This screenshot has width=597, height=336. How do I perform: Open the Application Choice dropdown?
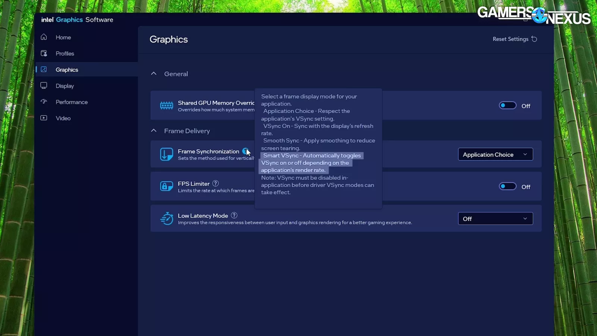[x=495, y=155]
